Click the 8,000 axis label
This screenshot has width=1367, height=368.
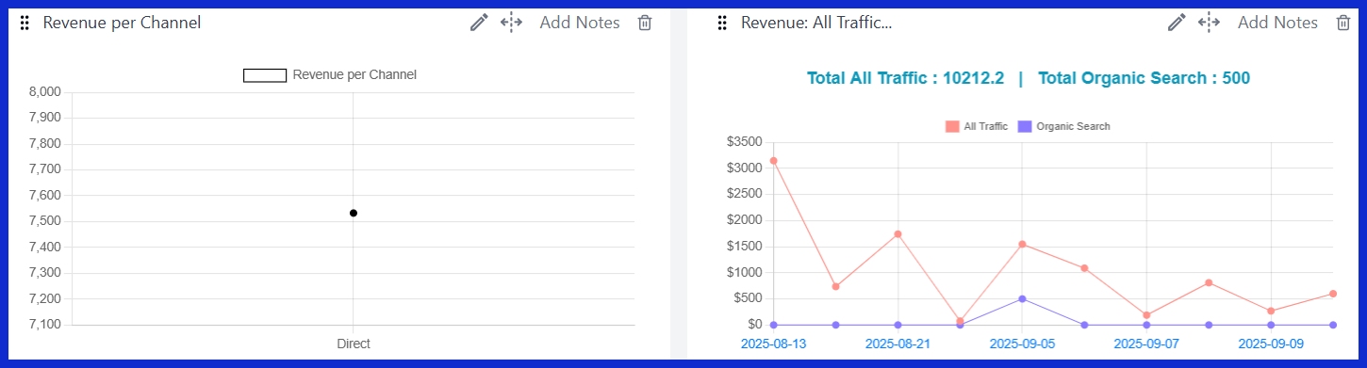45,92
